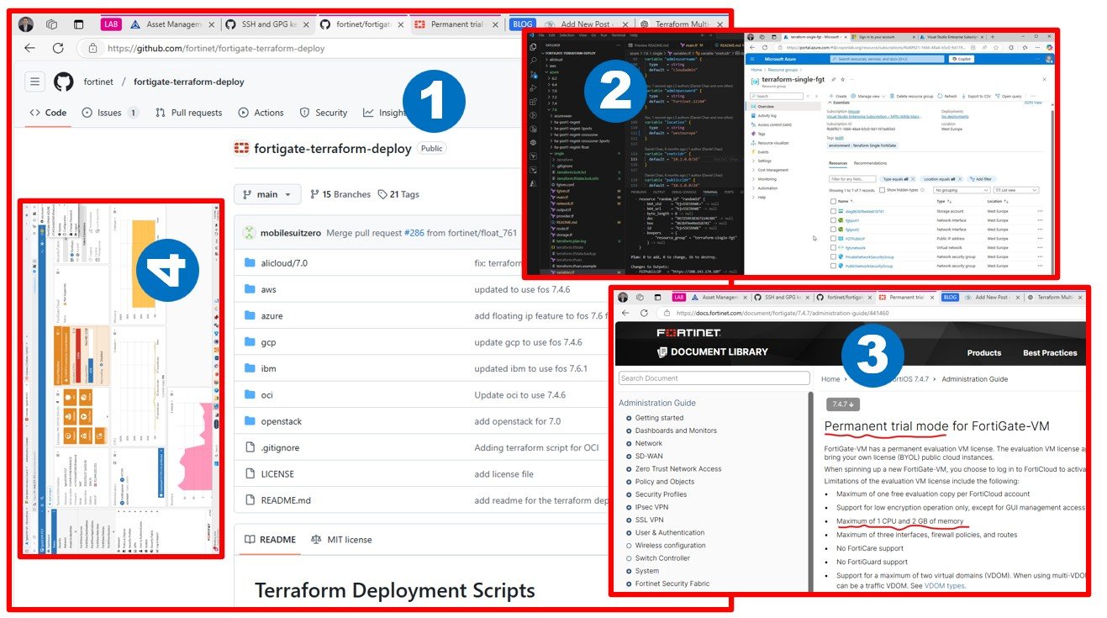Click the 21 Tags icon link
1107x618 pixels.
coord(398,194)
